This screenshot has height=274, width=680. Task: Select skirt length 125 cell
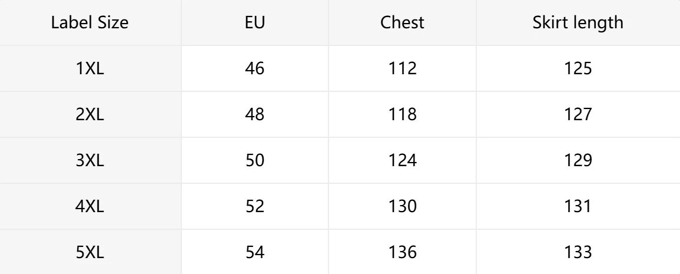coord(578,68)
